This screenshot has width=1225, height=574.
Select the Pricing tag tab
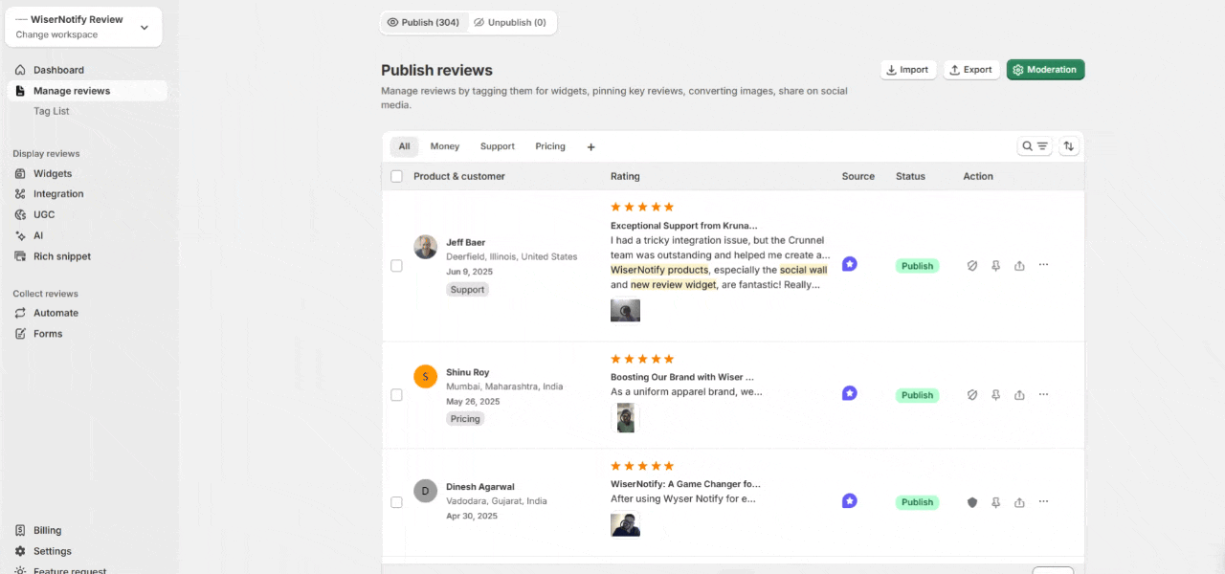pos(550,146)
